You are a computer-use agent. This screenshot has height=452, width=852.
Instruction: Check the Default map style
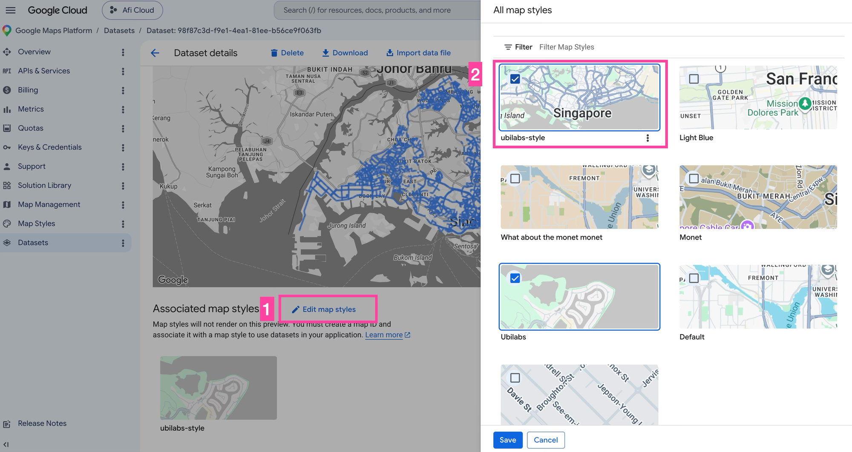tap(694, 278)
